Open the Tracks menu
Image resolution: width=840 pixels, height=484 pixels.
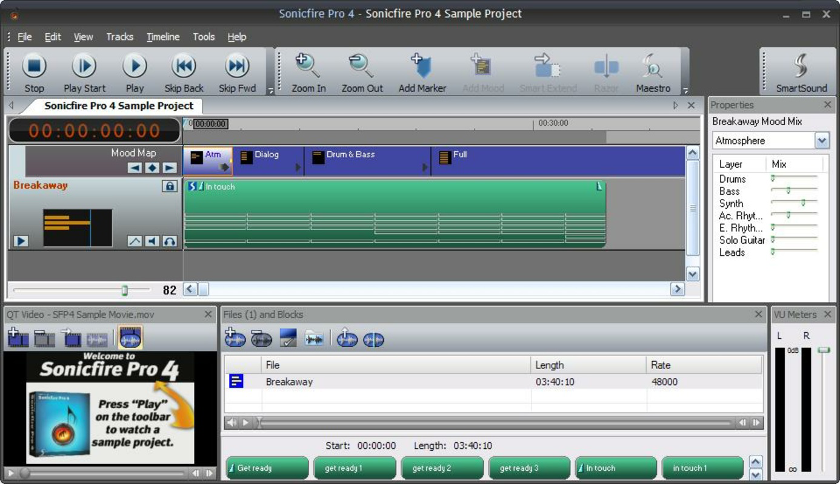(119, 37)
